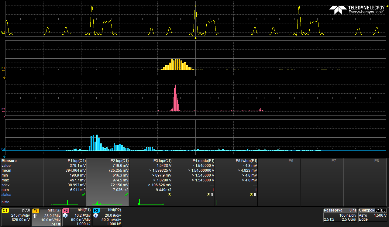Click the info icon in F2 descriptor
The height and width of the screenshot is (227, 389).
point(65,216)
